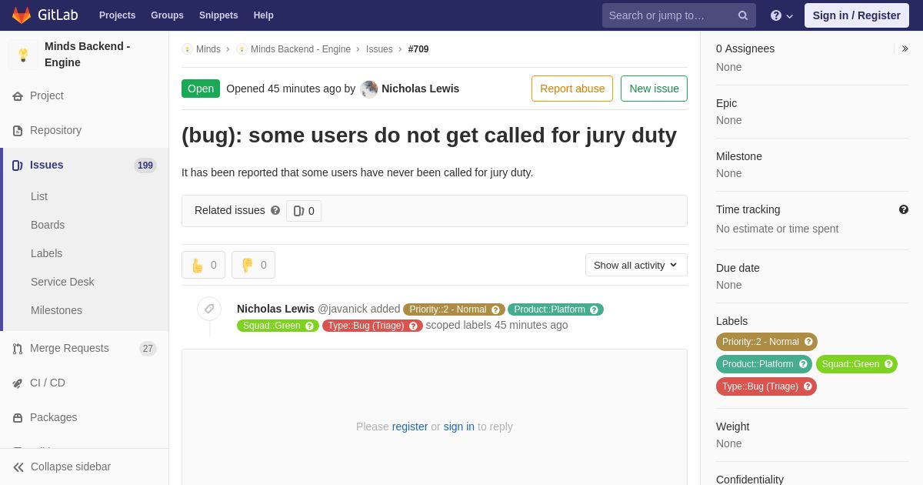
Task: Go to Labels in sidebar
Action: [x=46, y=253]
